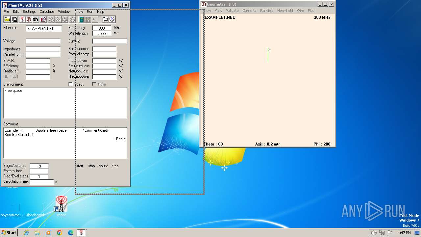Image resolution: width=421 pixels, height=237 pixels.
Task: Click the clock showing 1:47 PM
Action: [404, 233]
